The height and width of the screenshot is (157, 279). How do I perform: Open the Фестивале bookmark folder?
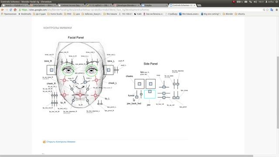(x=110, y=14)
